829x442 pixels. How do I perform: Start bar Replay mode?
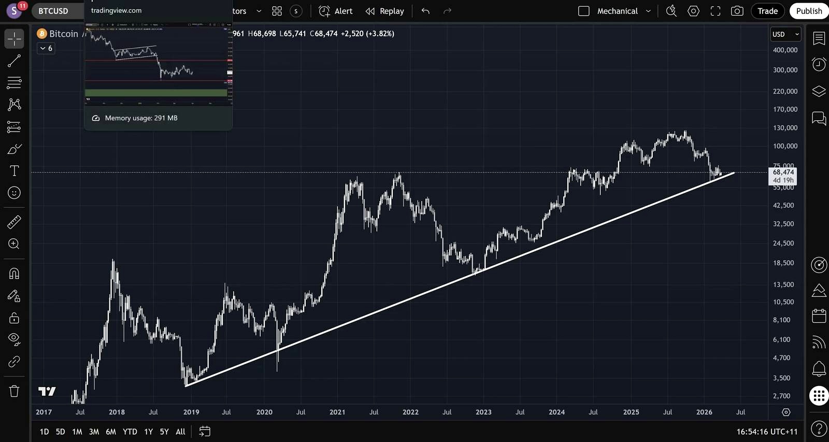click(x=385, y=11)
